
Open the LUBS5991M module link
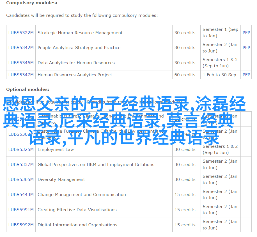click(21, 210)
